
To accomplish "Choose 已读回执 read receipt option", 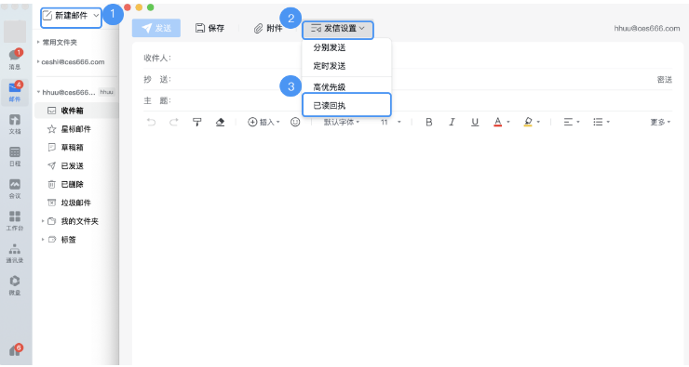I will pyautogui.click(x=346, y=105).
